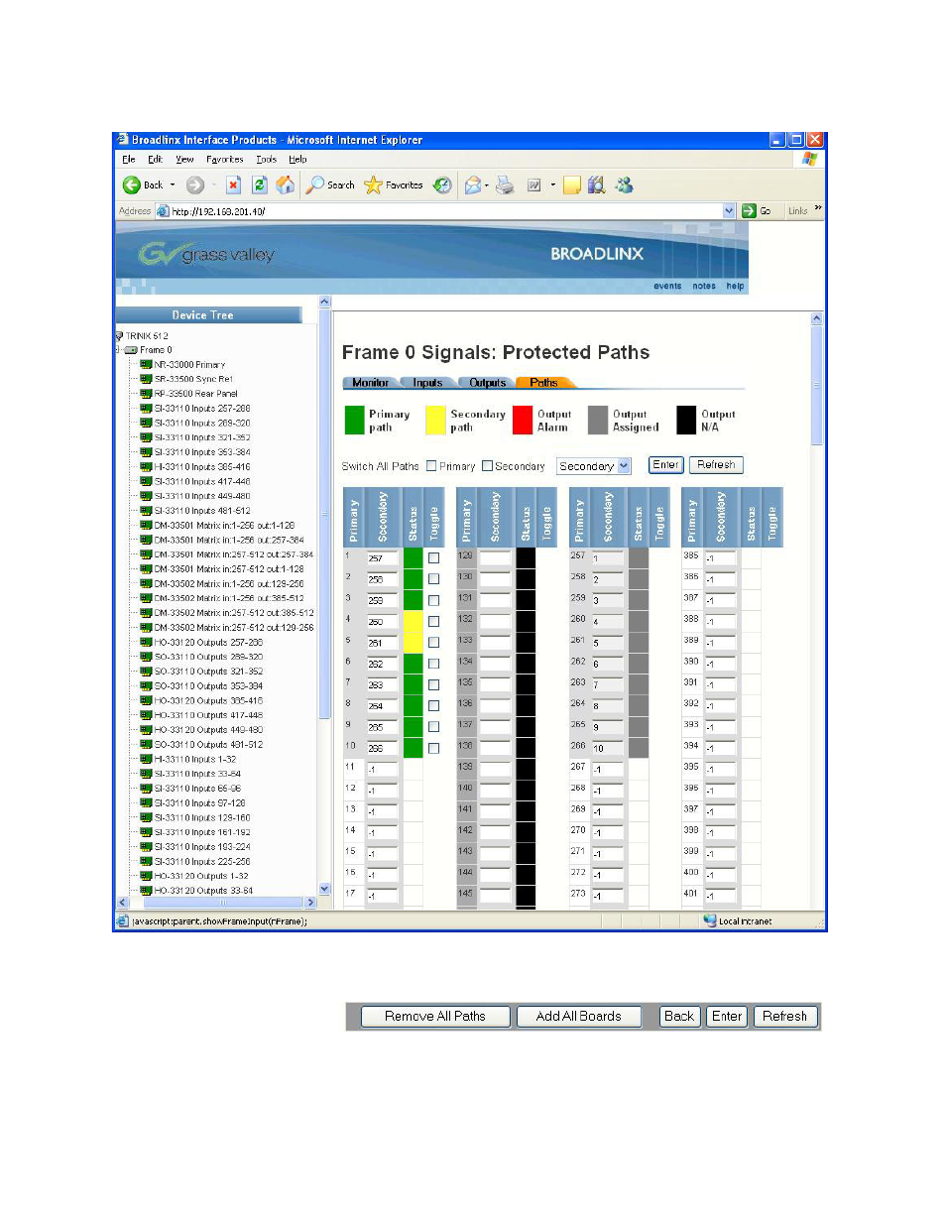
Task: Open the Inputs tab
Action: [428, 382]
